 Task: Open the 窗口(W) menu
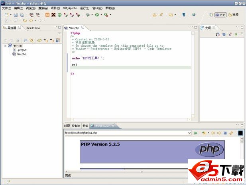click(97, 8)
